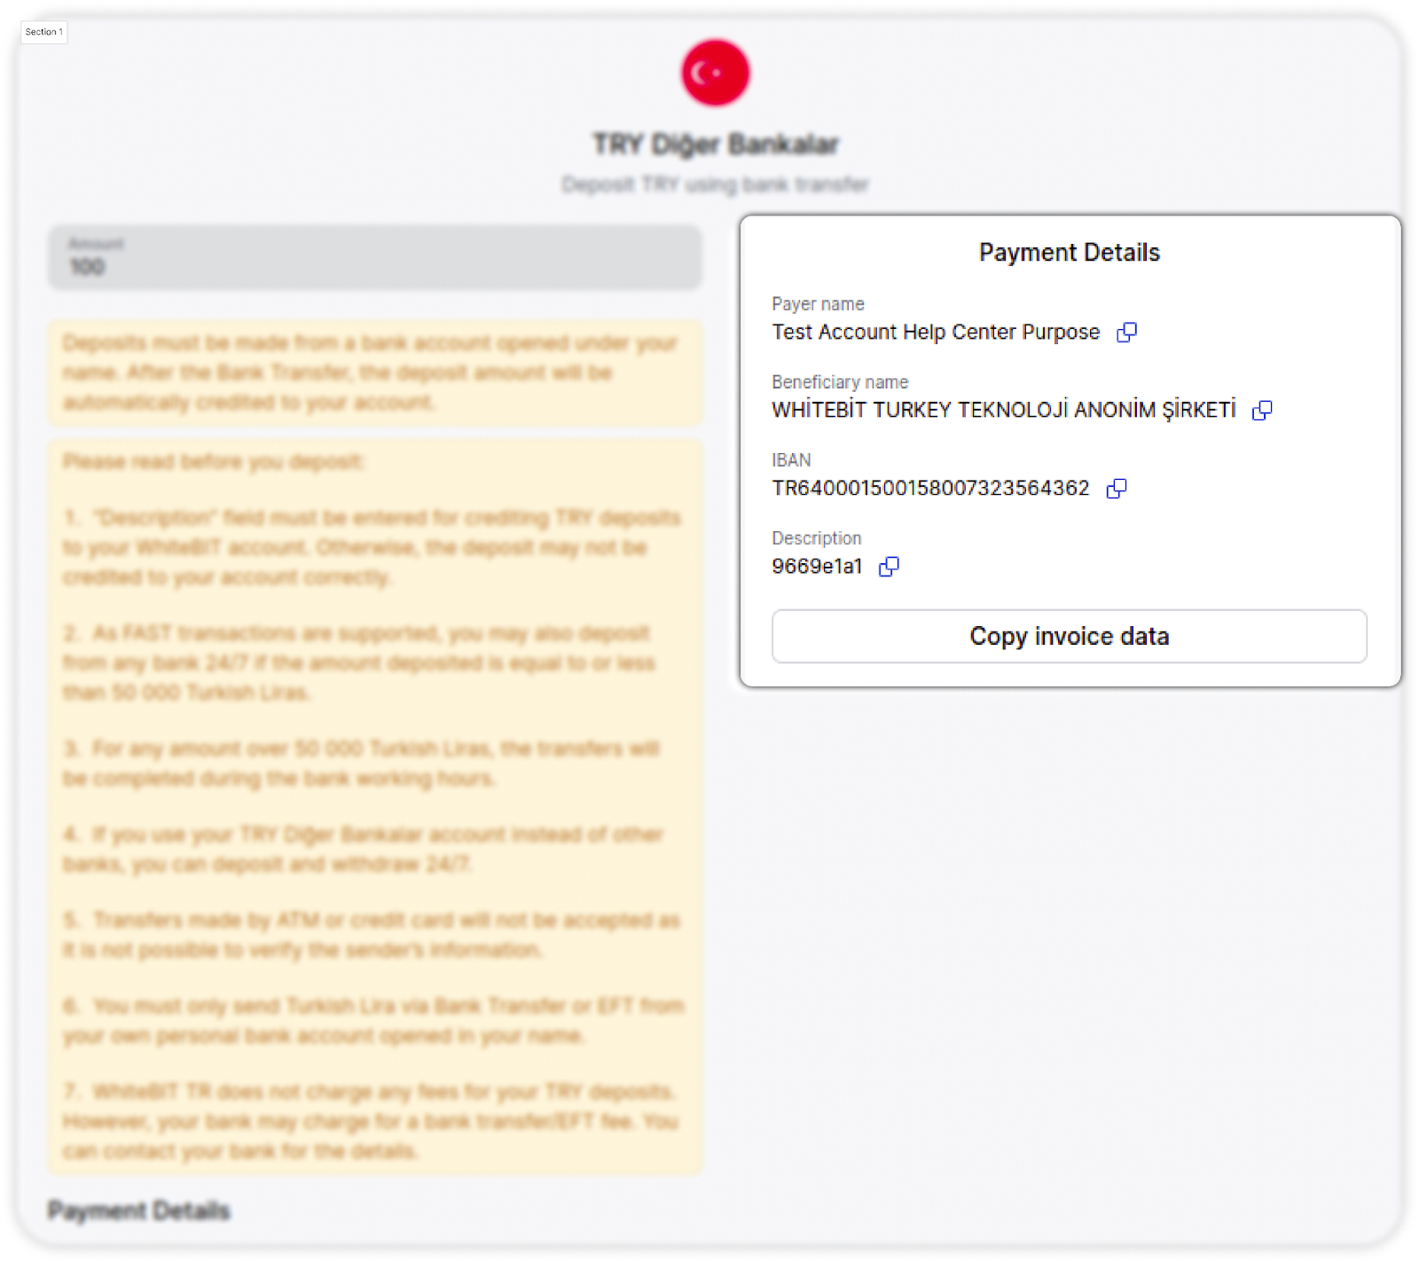Click the Please read before you deposit heading
Viewport: 1419px width, 1262px height.
pos(213,462)
